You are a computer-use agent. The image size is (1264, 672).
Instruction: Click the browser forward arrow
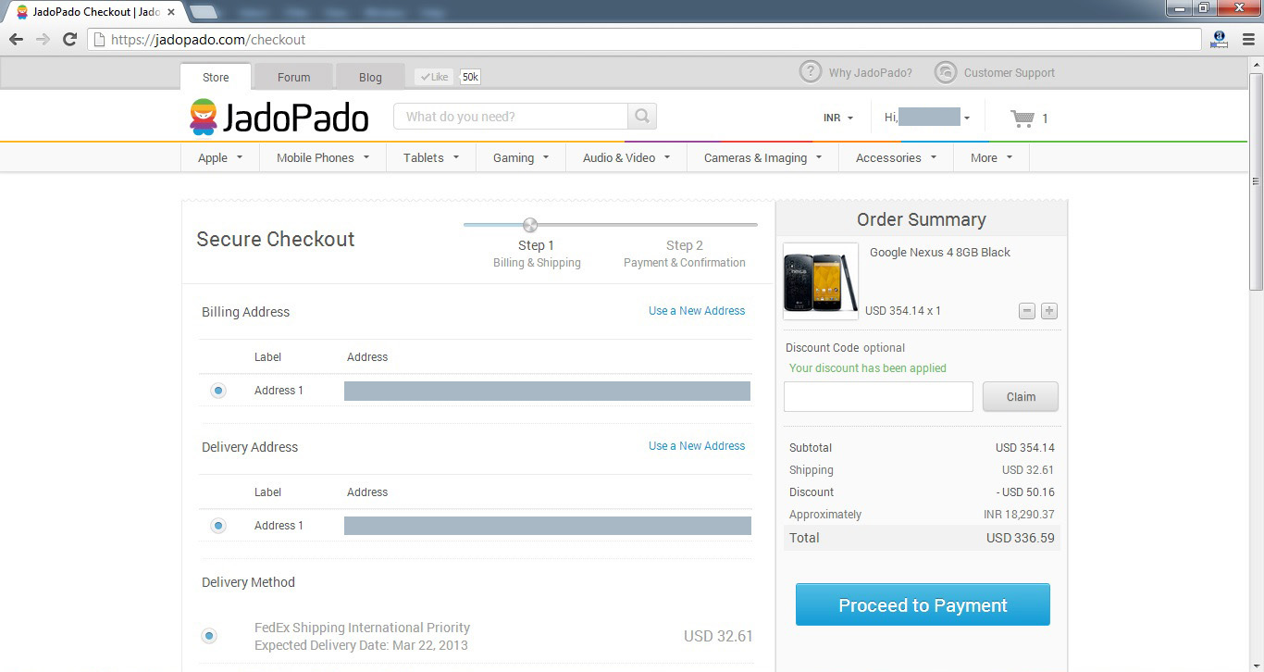pyautogui.click(x=43, y=40)
